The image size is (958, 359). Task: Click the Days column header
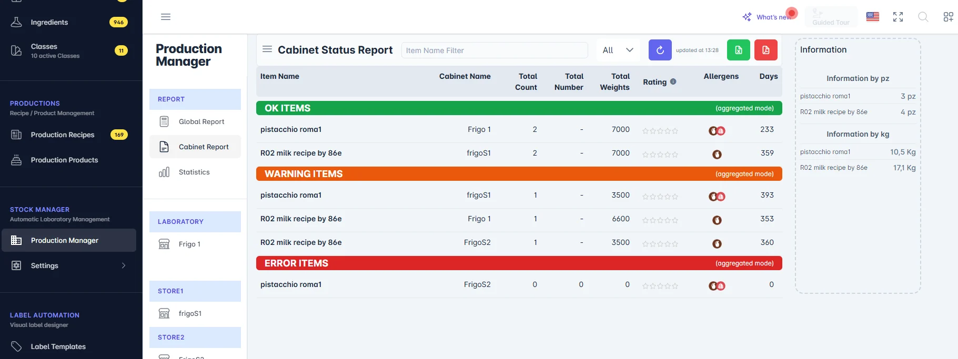(x=769, y=76)
